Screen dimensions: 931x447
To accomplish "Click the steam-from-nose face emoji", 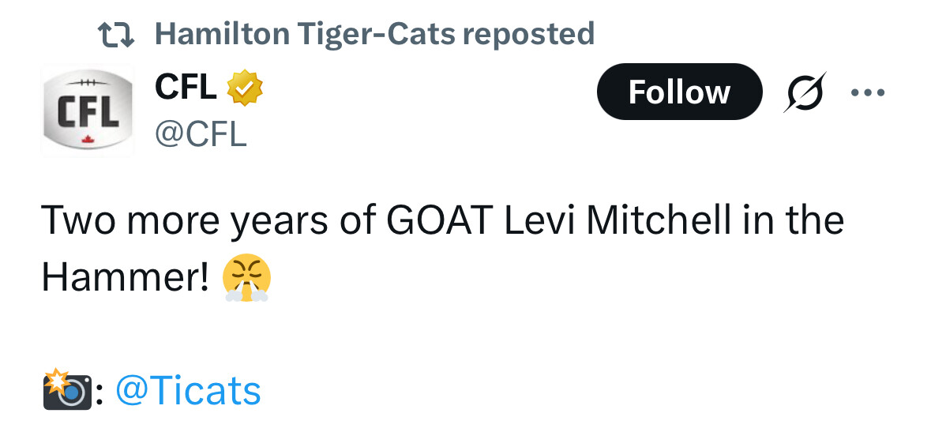I will pyautogui.click(x=246, y=279).
